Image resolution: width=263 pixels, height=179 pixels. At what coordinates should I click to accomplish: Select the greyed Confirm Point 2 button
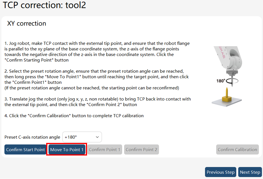pos(142,149)
